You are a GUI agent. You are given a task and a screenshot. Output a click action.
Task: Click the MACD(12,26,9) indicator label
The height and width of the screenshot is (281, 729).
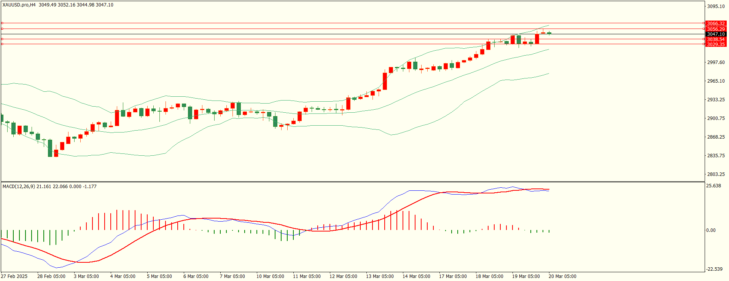point(19,187)
